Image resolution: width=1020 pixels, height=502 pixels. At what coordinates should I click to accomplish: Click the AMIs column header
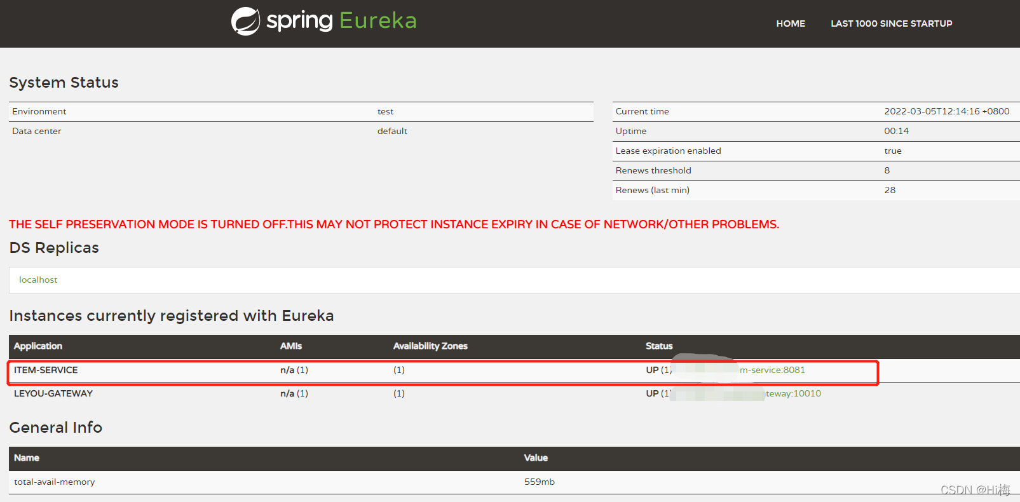tap(291, 346)
